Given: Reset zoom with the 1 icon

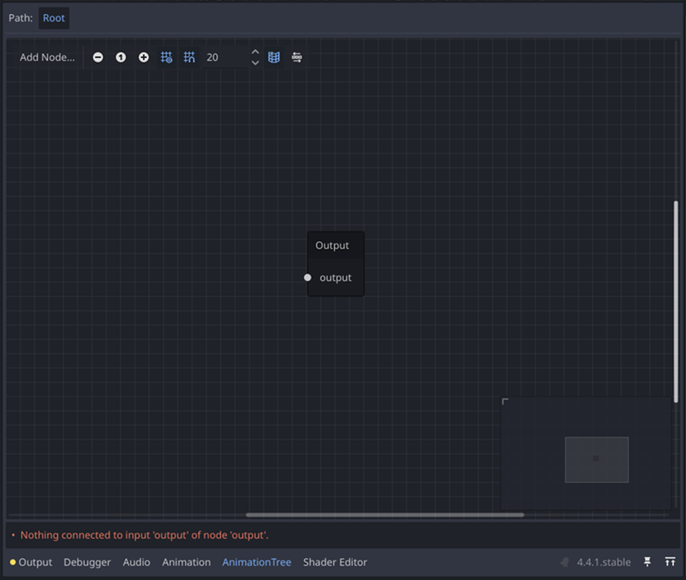Looking at the screenshot, I should click(121, 57).
